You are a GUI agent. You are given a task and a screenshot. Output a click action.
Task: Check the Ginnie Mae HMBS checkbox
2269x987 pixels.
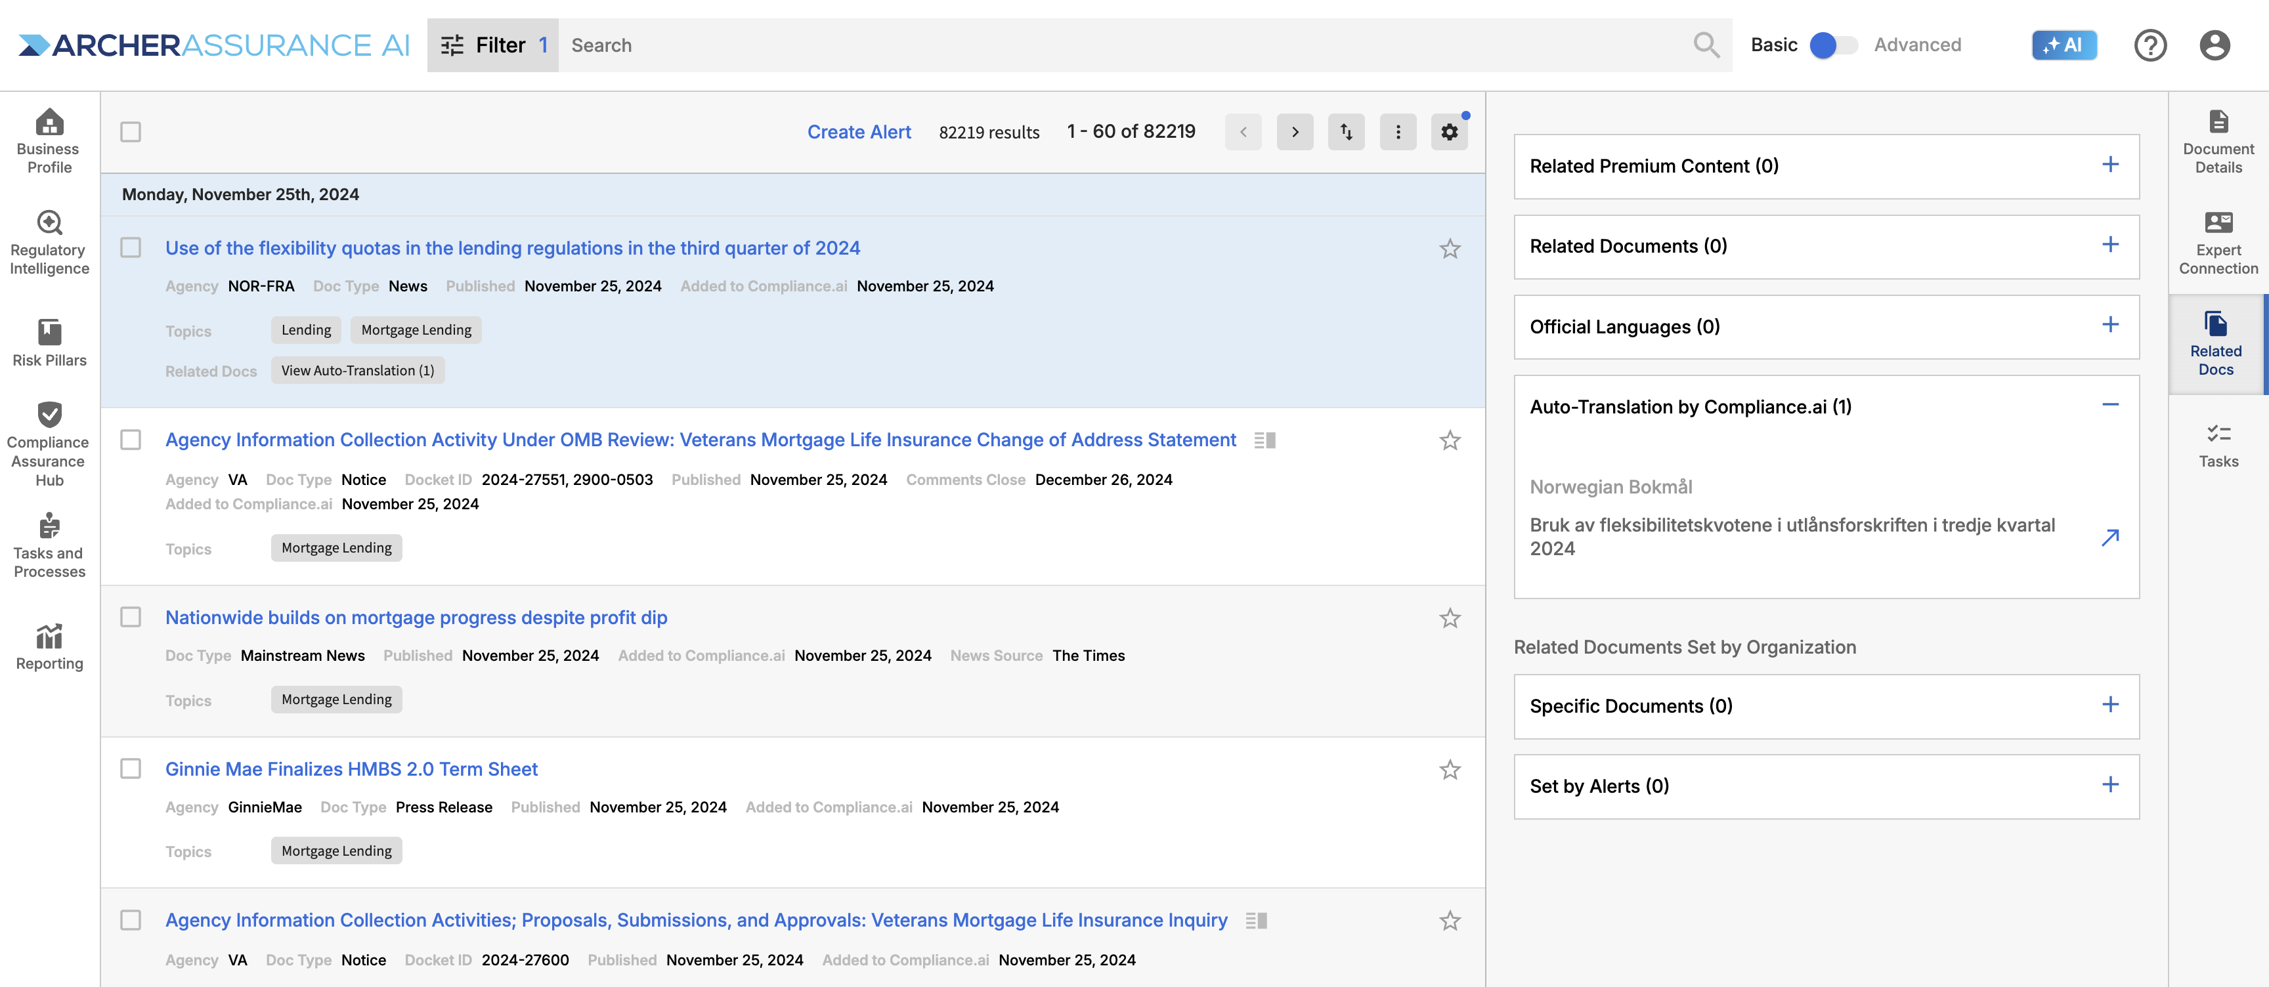click(x=131, y=768)
